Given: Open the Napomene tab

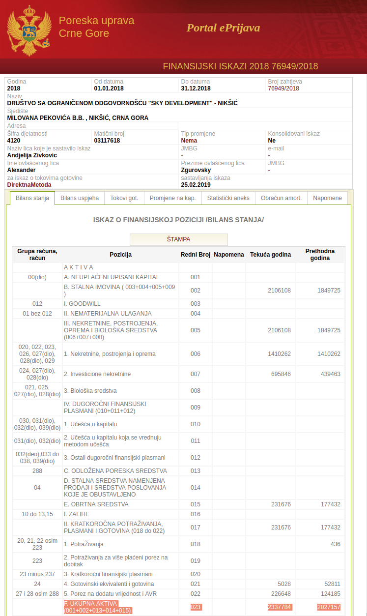Looking at the screenshot, I should tap(327, 198).
